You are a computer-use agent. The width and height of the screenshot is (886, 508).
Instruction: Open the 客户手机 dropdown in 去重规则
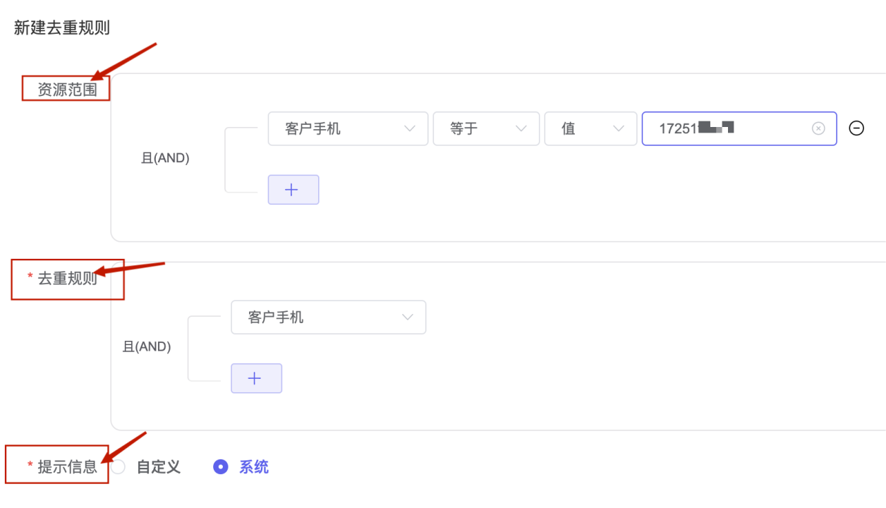(329, 317)
